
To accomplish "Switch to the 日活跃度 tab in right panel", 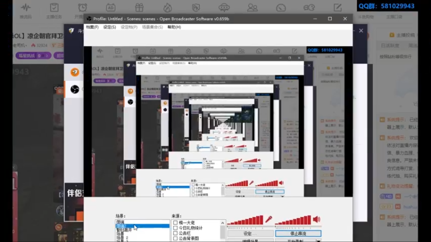I will (x=390, y=46).
